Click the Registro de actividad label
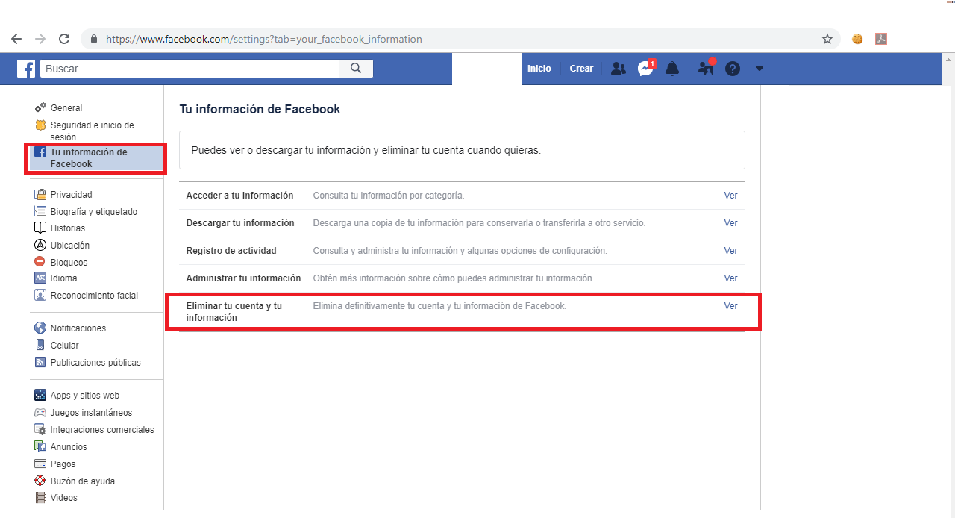The width and height of the screenshot is (955, 518). [x=231, y=251]
